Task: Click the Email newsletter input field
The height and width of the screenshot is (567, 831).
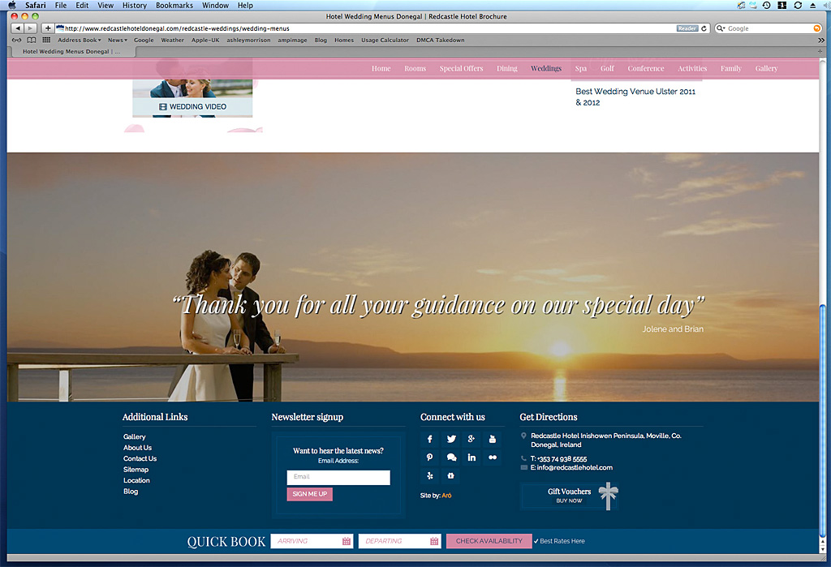Action: [x=338, y=477]
